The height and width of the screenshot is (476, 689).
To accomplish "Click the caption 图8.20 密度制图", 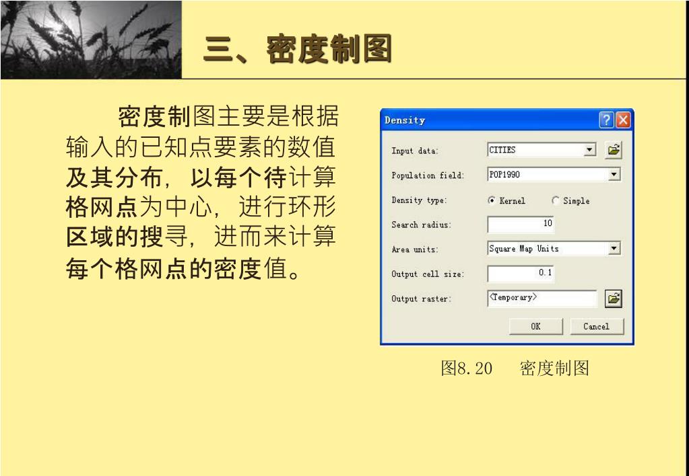I will (515, 368).
